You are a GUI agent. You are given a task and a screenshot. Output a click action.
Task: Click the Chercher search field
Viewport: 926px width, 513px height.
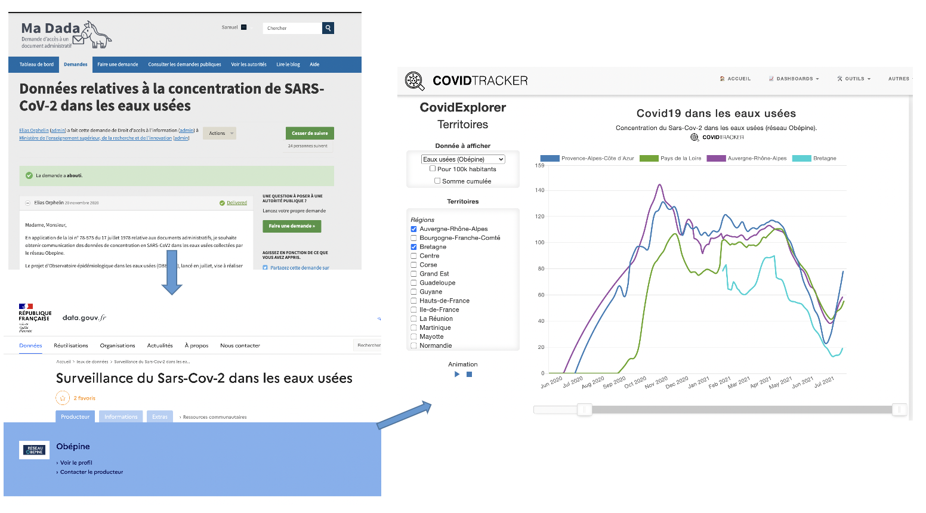tap(292, 28)
